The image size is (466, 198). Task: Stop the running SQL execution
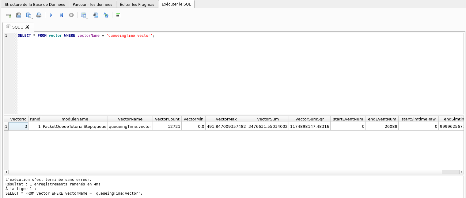(x=71, y=15)
